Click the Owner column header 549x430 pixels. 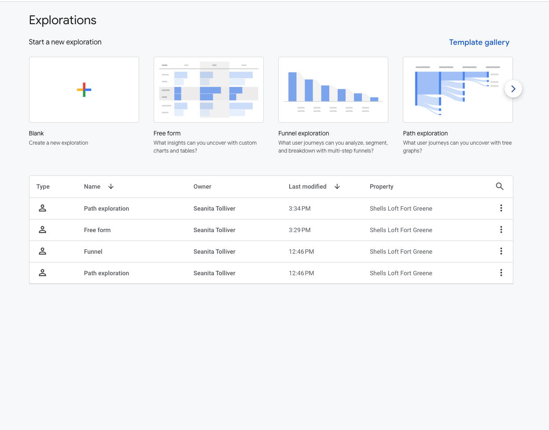coord(203,186)
